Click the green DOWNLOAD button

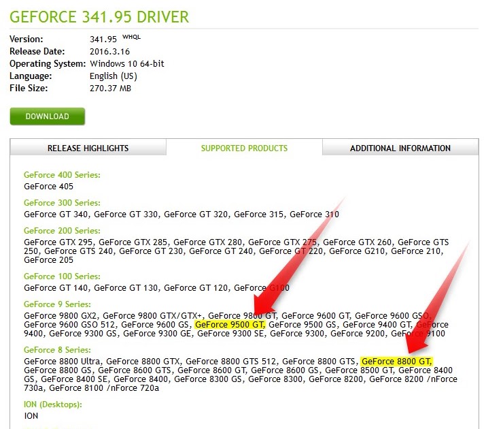pyautogui.click(x=47, y=116)
